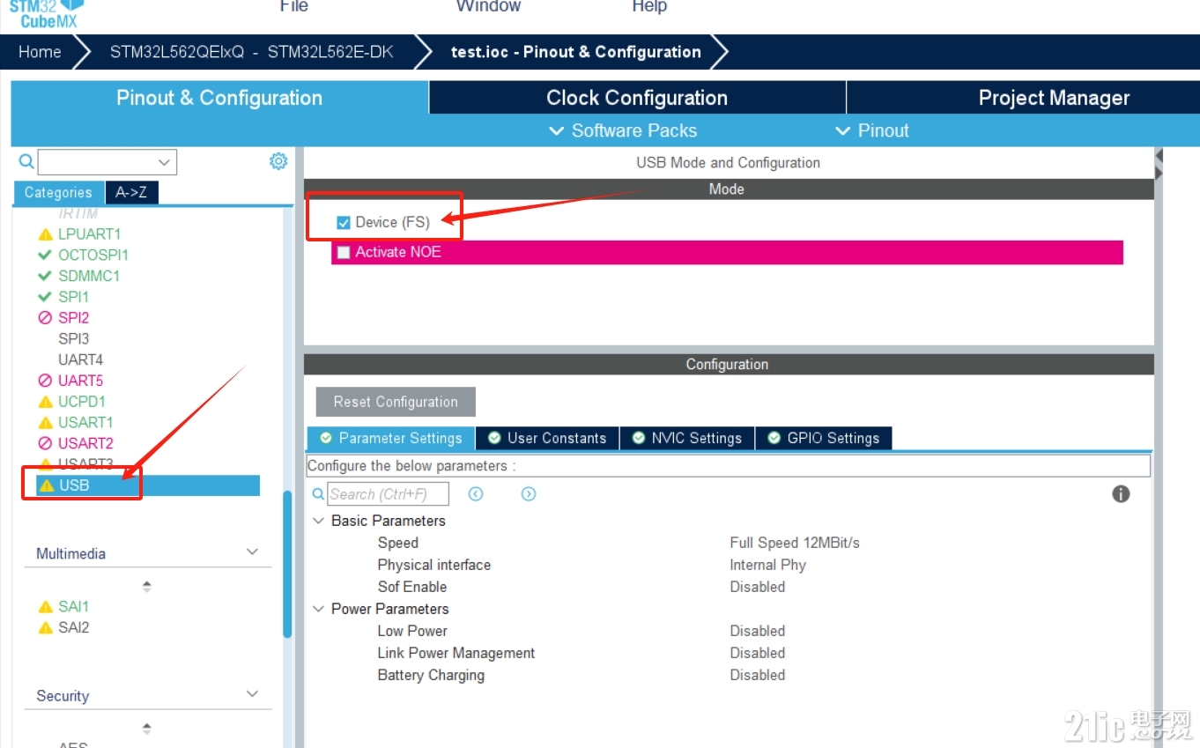Go to Home breadcrumb
This screenshot has width=1200, height=748.
pyautogui.click(x=41, y=52)
